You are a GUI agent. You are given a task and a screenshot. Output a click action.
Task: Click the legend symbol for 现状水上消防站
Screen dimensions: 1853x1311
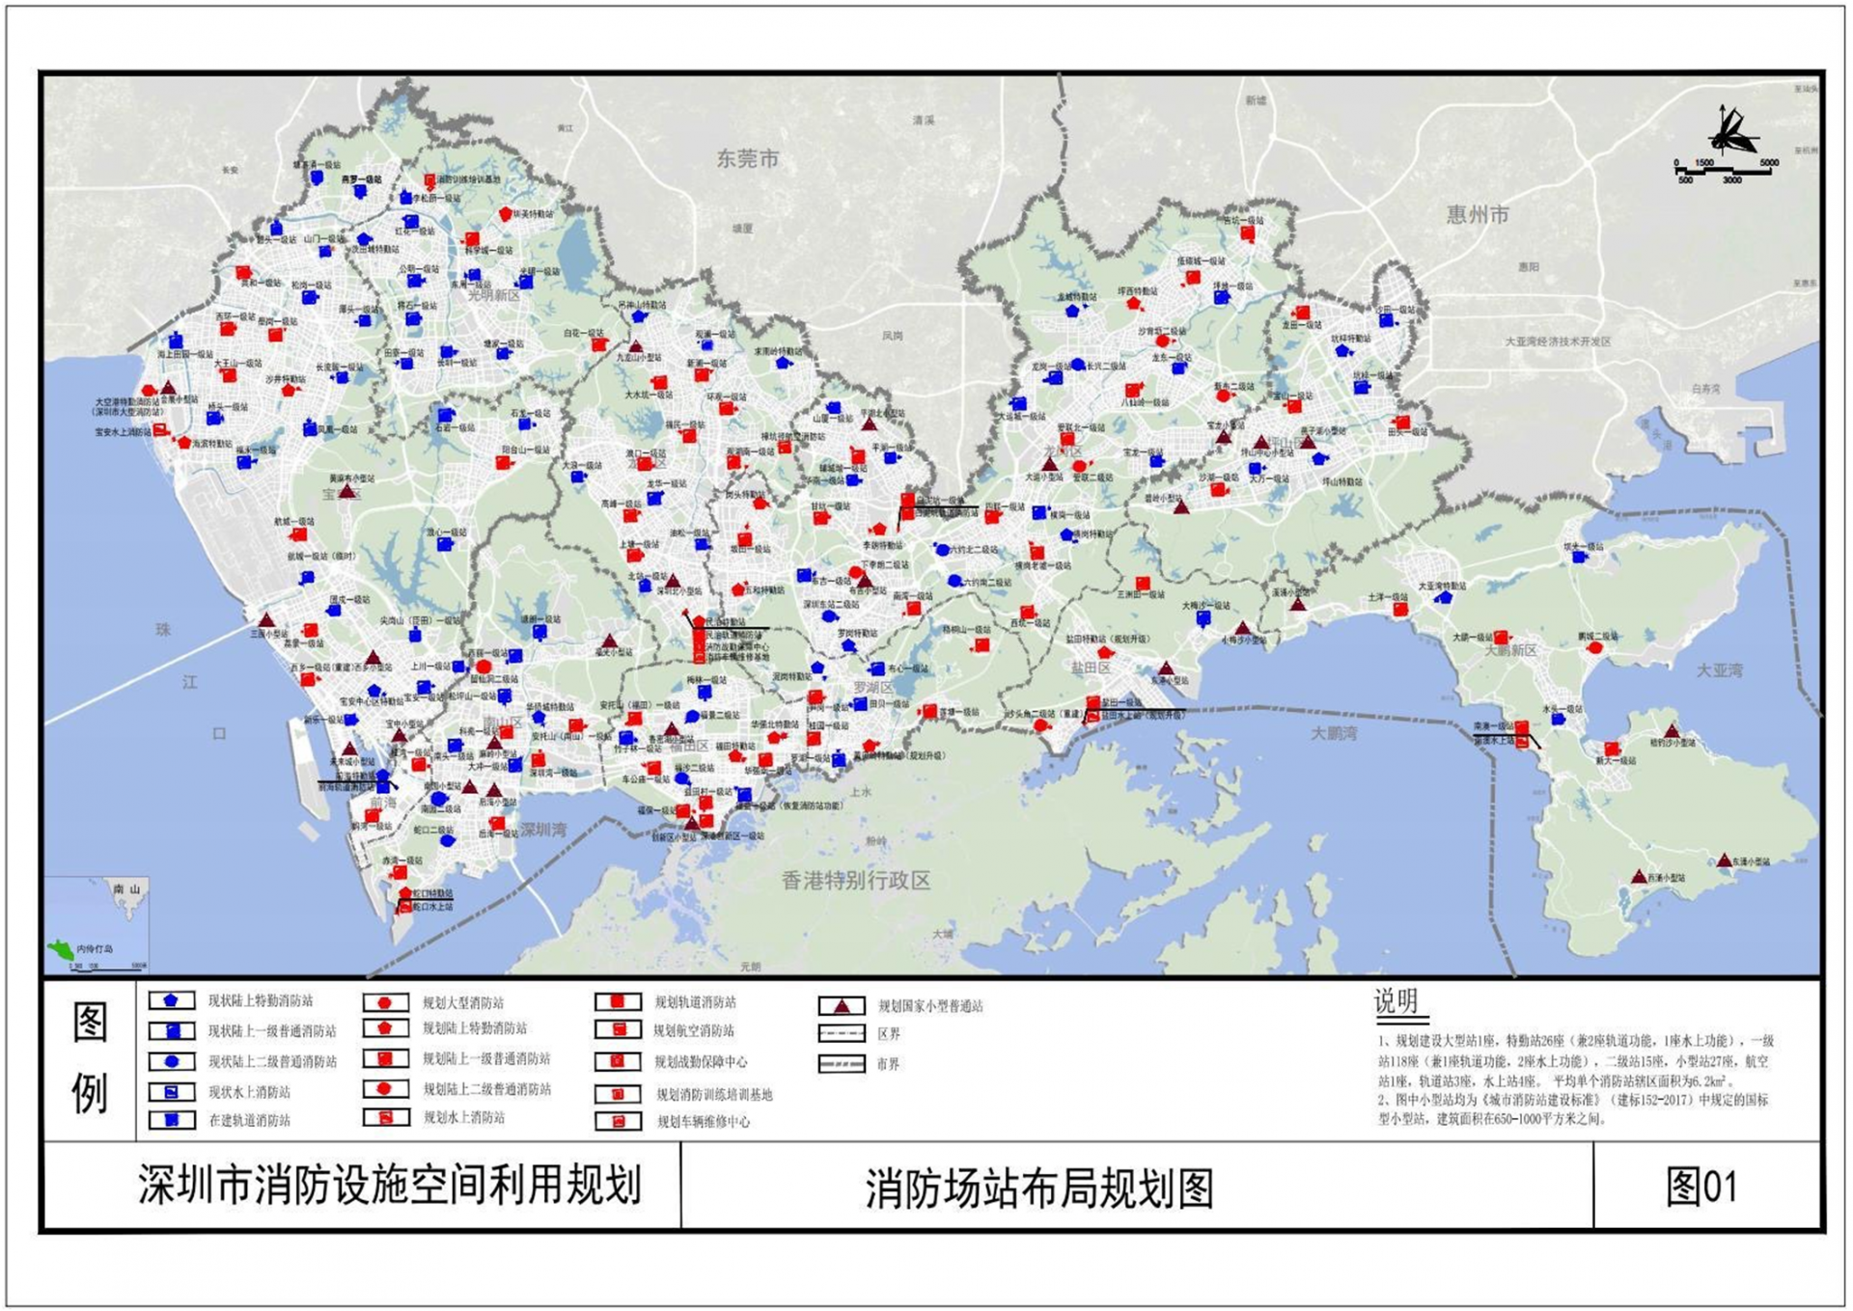tap(172, 1092)
